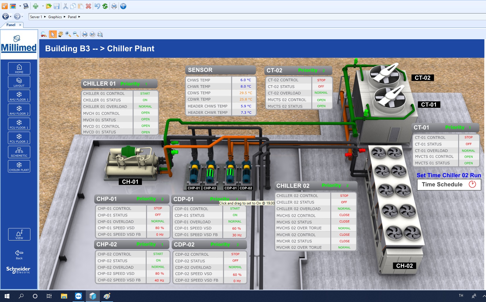Click Set Time Chiller 02 Run link
Image resolution: width=486 pixels, height=302 pixels.
click(x=449, y=175)
